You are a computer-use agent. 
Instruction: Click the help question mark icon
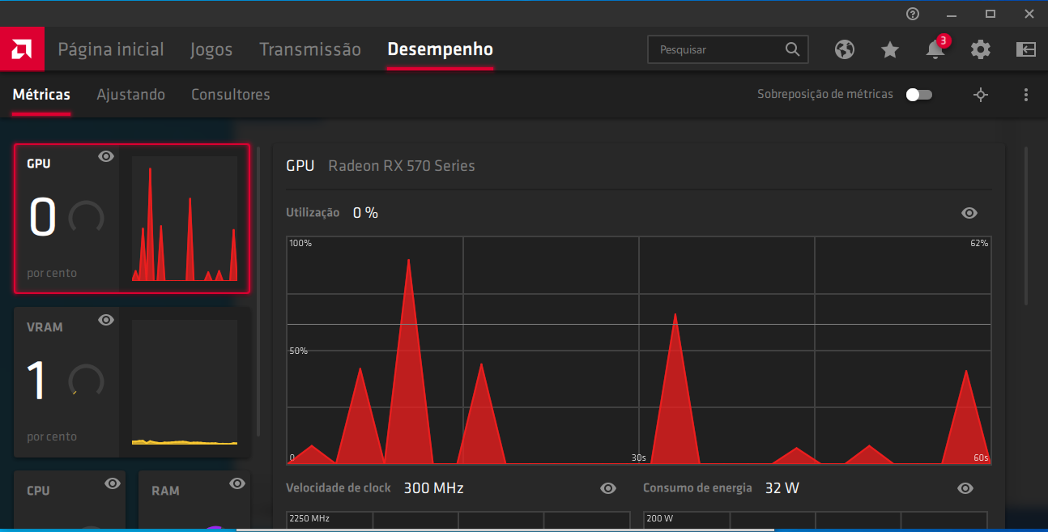coord(913,14)
